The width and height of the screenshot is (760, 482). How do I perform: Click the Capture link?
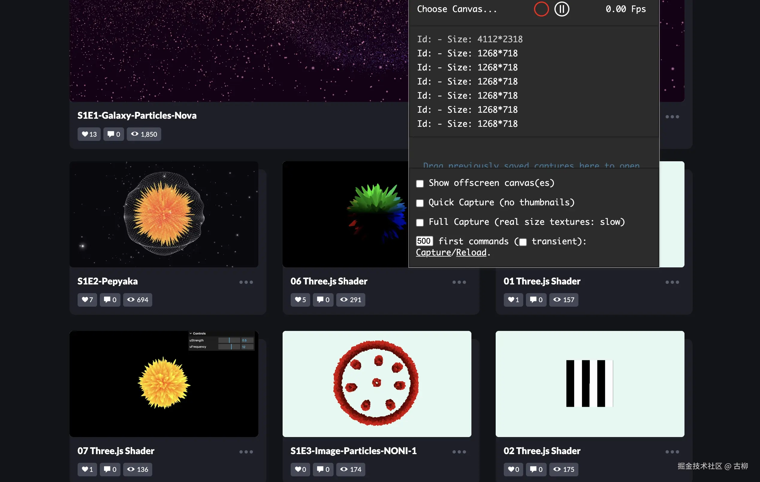point(433,252)
